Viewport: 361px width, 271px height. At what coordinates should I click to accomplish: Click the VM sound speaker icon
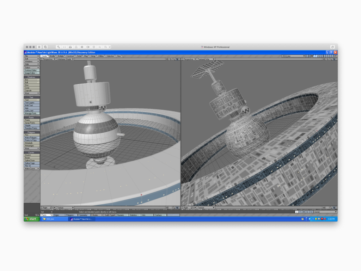82,47
